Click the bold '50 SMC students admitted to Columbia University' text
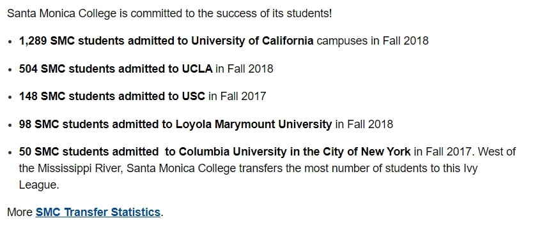Viewport: 535px width, 239px height. coord(215,152)
